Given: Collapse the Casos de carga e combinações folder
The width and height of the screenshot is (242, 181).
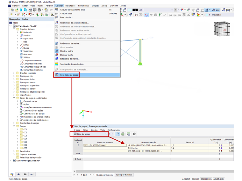Looking at the screenshot, I should [x=14, y=98].
